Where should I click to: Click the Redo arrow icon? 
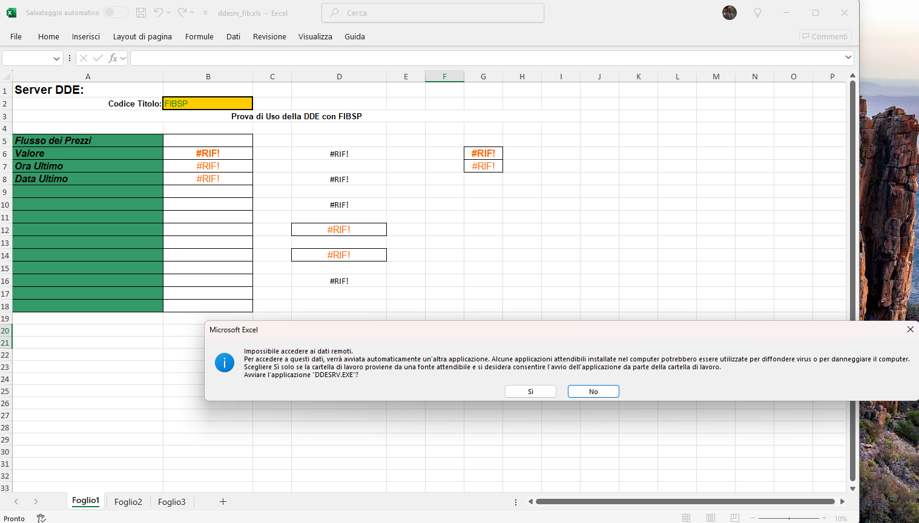(182, 12)
